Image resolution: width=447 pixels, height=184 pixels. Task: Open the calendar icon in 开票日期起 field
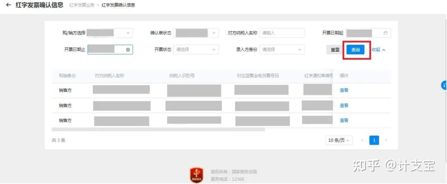point(385,33)
